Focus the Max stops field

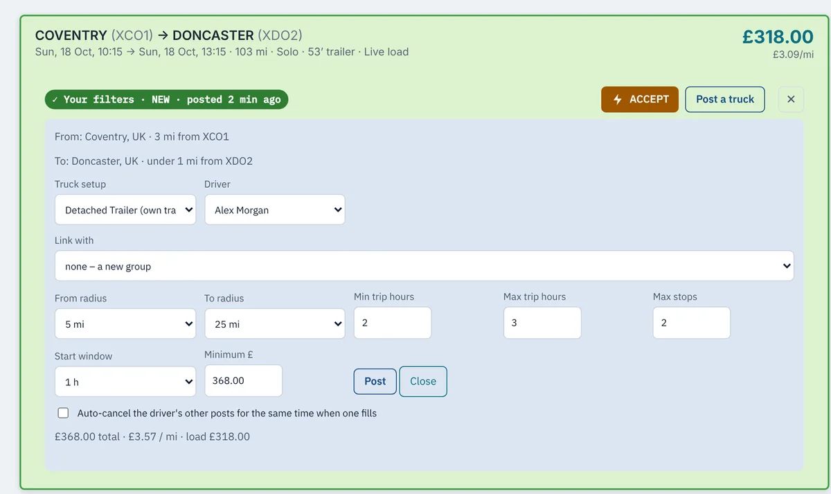[692, 323]
